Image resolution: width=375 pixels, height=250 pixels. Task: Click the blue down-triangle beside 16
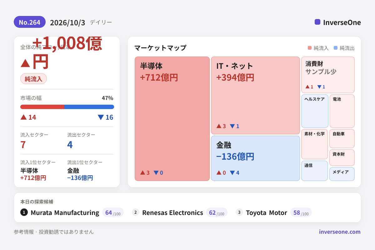pos(101,117)
